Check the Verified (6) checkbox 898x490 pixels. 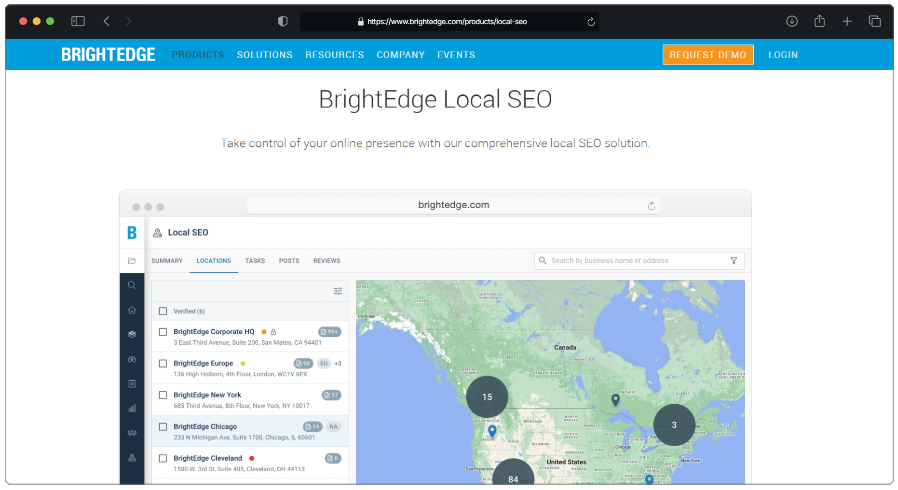click(x=163, y=311)
